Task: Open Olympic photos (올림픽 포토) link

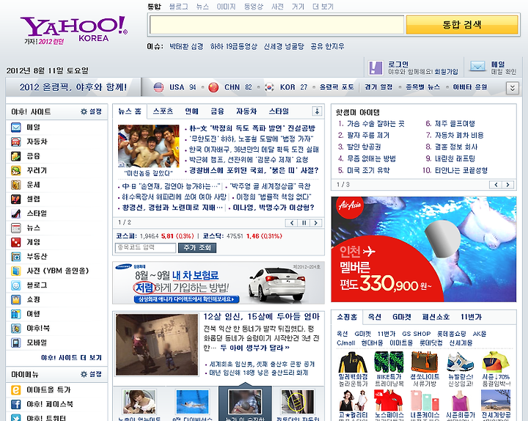Action: pos(337,87)
